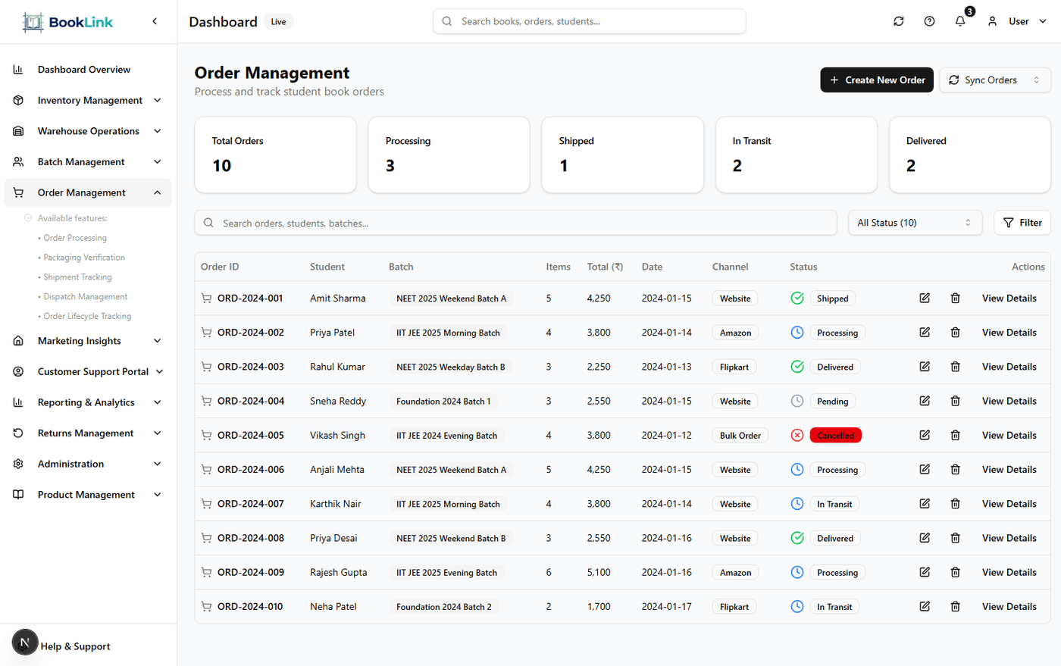Open the help question mark icon

click(929, 21)
